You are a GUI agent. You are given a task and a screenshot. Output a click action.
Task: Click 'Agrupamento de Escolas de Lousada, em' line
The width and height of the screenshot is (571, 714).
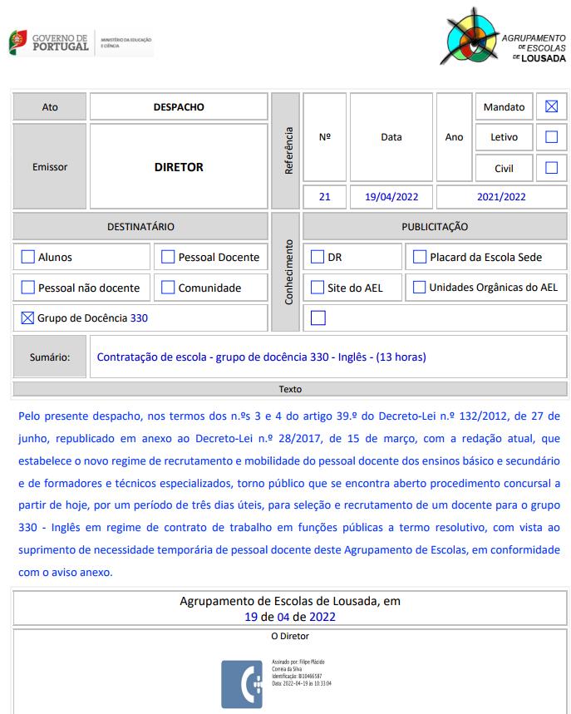tap(290, 601)
